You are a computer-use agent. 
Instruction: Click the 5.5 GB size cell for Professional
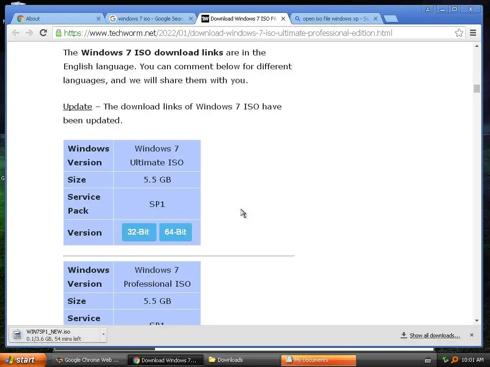(157, 301)
